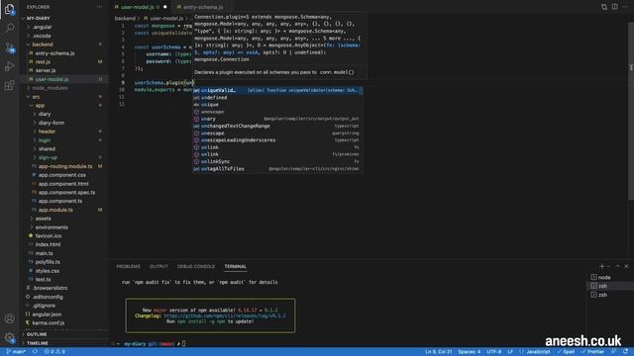Expand the OUTLINE section
The image size is (634, 356).
[x=37, y=334]
